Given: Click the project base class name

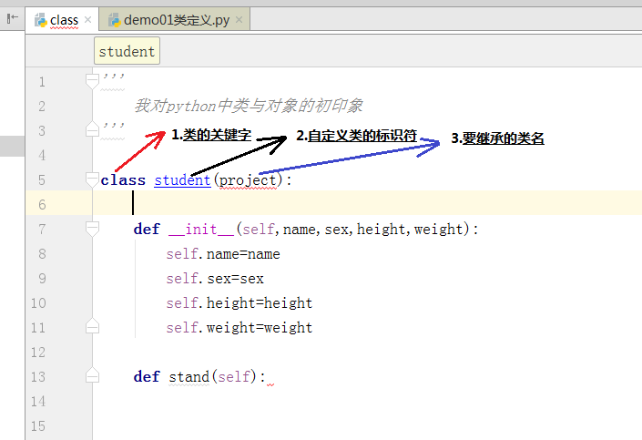Looking at the screenshot, I should pos(248,180).
